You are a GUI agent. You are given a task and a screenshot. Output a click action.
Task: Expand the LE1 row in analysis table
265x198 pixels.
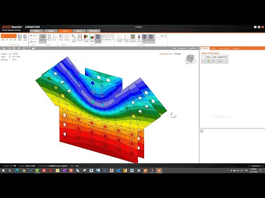(x=203, y=61)
